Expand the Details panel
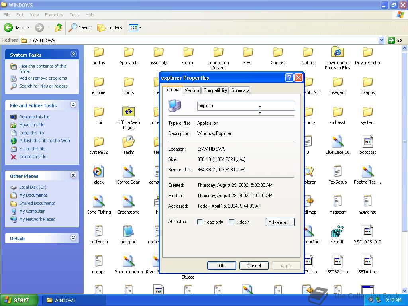The width and height of the screenshot is (408, 306). [73, 238]
